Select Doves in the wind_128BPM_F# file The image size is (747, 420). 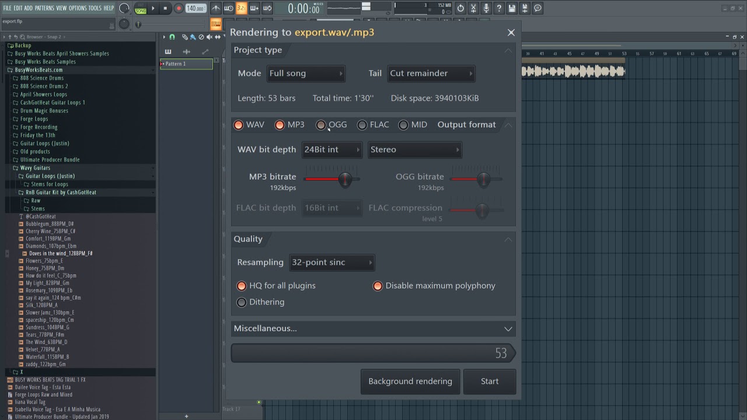tap(61, 254)
